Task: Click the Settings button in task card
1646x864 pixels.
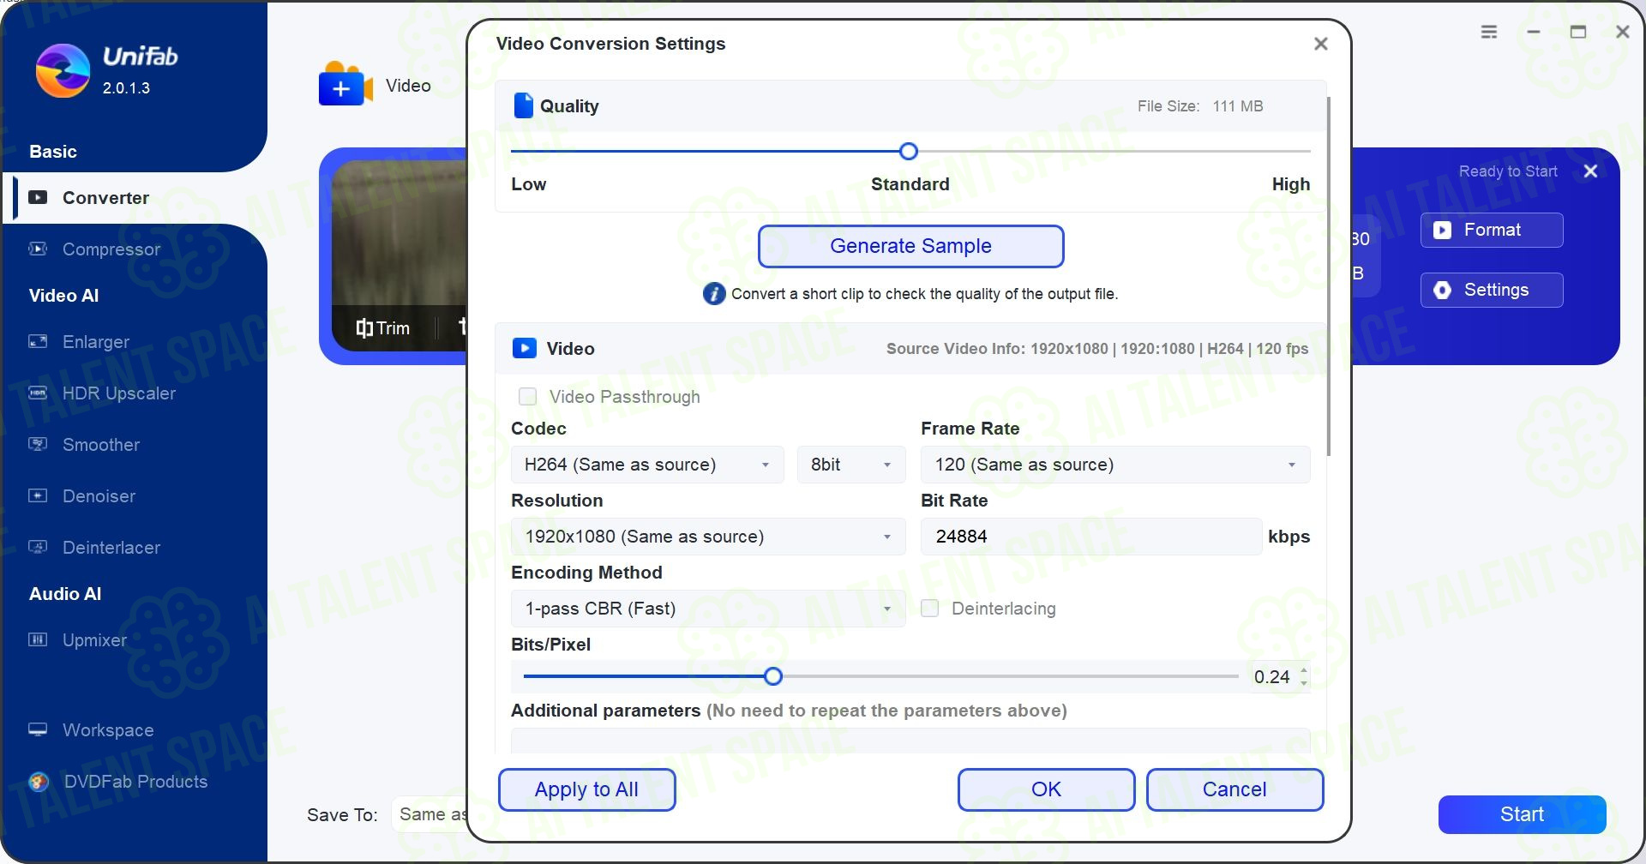Action: pyautogui.click(x=1492, y=290)
